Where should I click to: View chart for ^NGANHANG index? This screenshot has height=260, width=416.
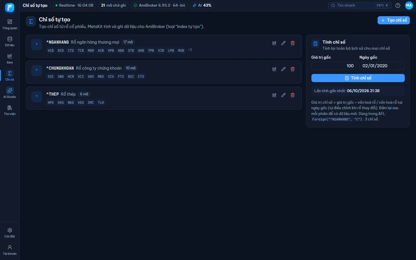[274, 43]
